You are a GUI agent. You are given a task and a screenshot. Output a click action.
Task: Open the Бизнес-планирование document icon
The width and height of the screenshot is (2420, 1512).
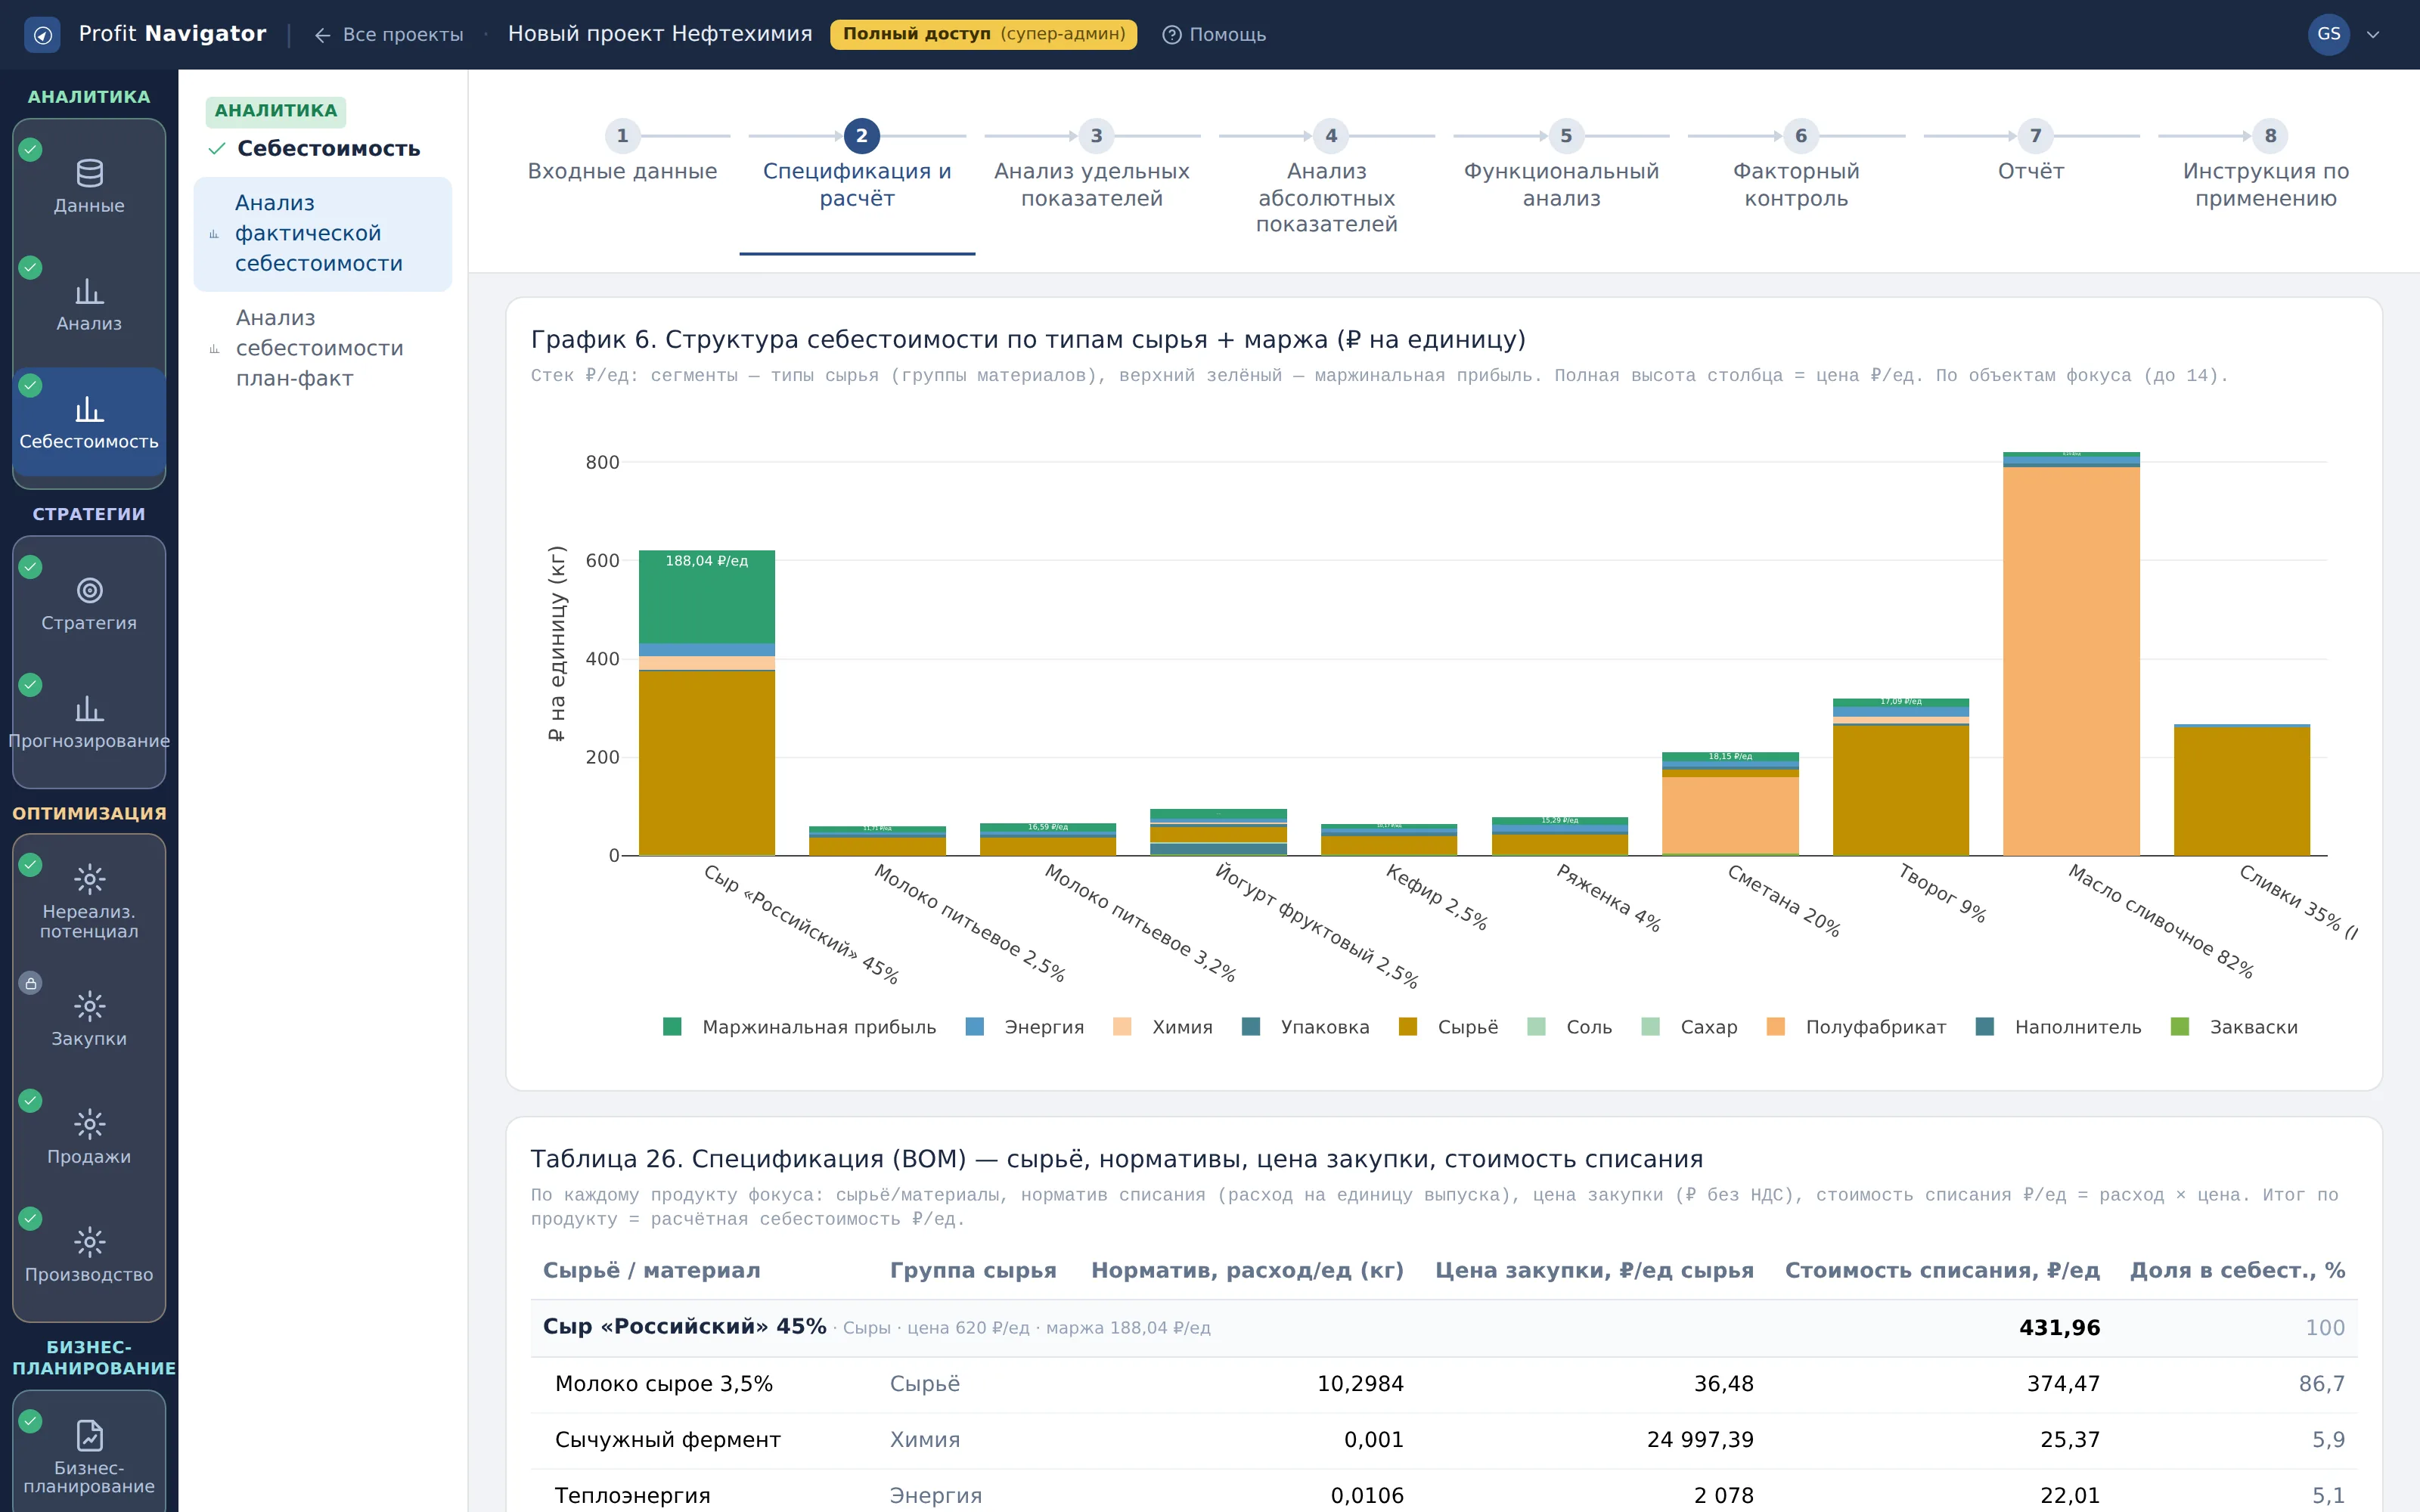89,1436
